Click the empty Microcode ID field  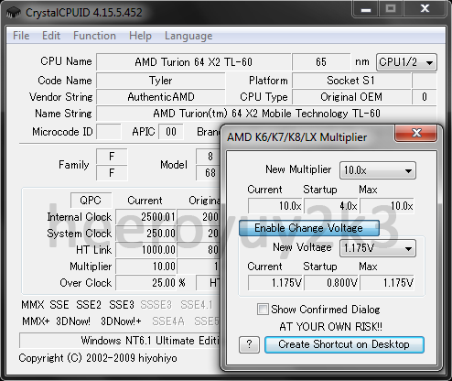(109, 132)
